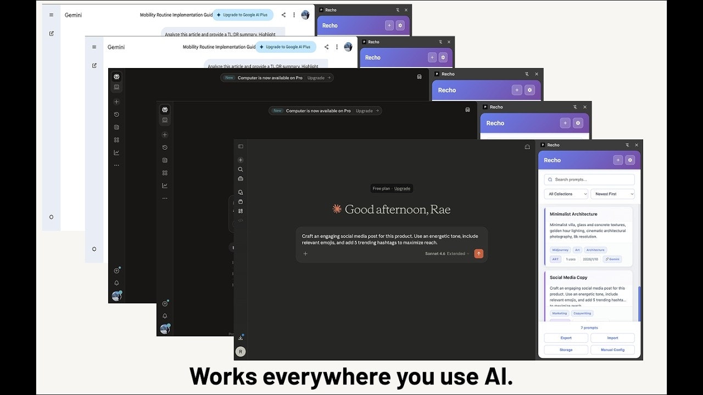The image size is (703, 395).
Task: Click Upgrade to Google AI Plus, second Gemini
Action: pos(285,47)
